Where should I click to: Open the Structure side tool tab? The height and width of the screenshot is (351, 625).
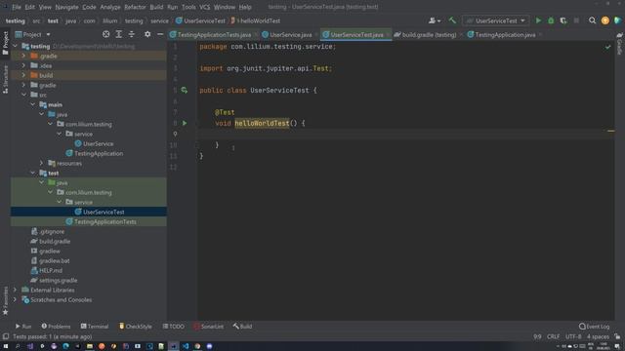pos(5,80)
